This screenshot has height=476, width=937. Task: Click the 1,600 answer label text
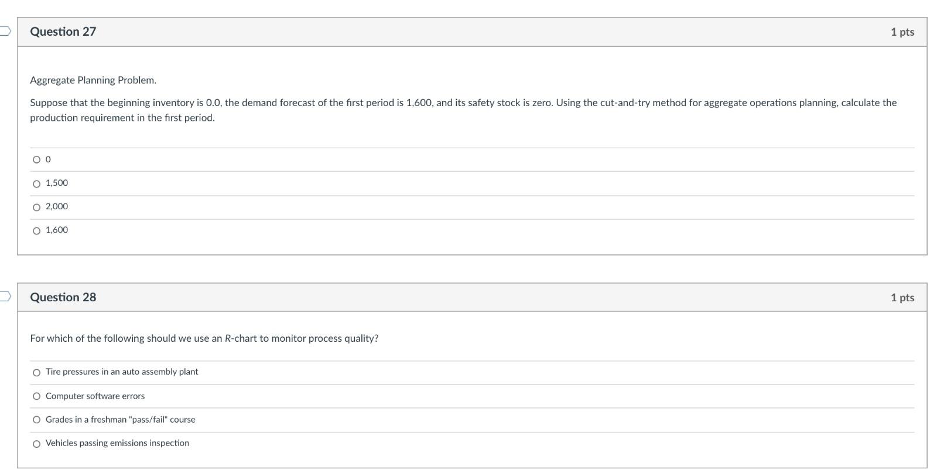pyautogui.click(x=56, y=230)
